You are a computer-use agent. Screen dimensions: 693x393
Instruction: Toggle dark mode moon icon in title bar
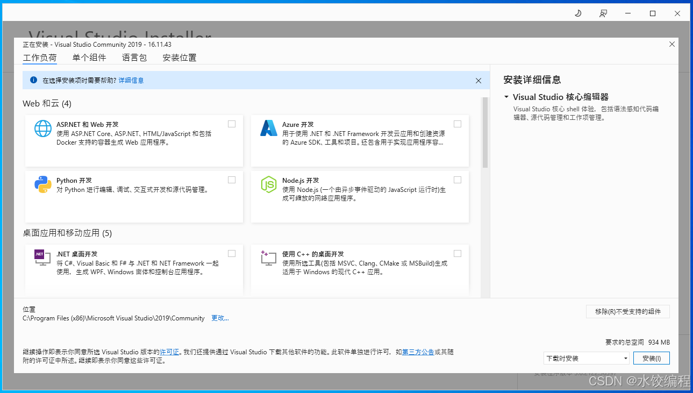coord(578,13)
